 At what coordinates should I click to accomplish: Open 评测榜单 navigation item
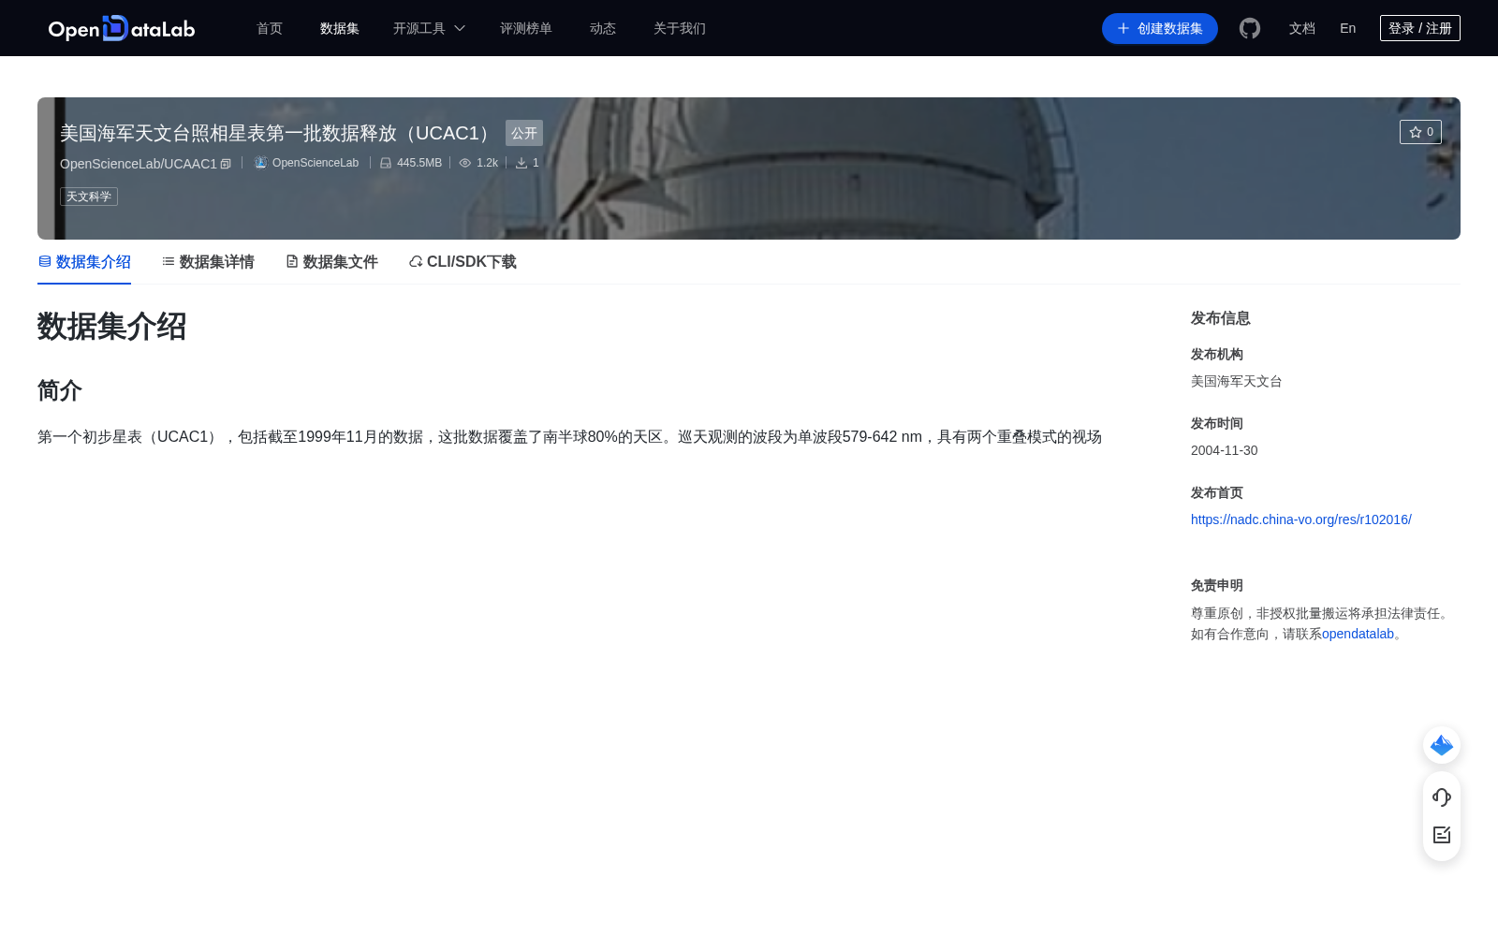(x=526, y=28)
